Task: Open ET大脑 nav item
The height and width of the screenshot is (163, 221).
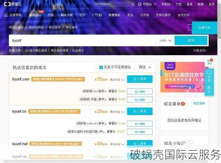Action: point(97,15)
